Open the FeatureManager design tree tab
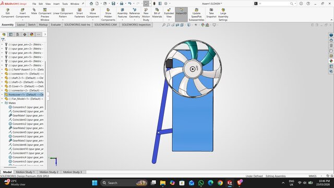 (x=4, y=34)
